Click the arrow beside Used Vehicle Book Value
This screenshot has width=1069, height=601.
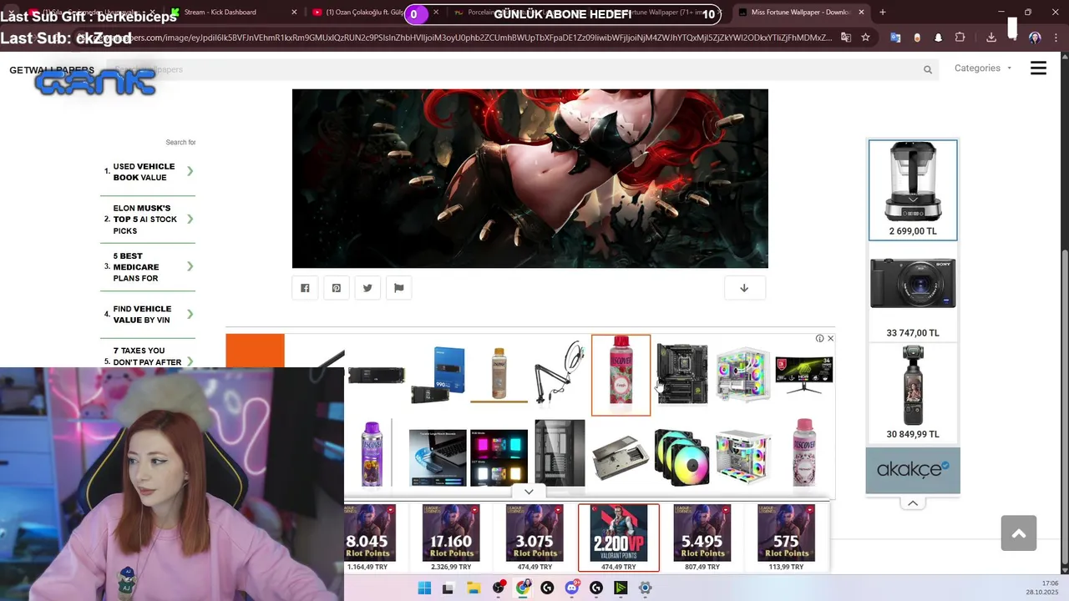click(190, 172)
